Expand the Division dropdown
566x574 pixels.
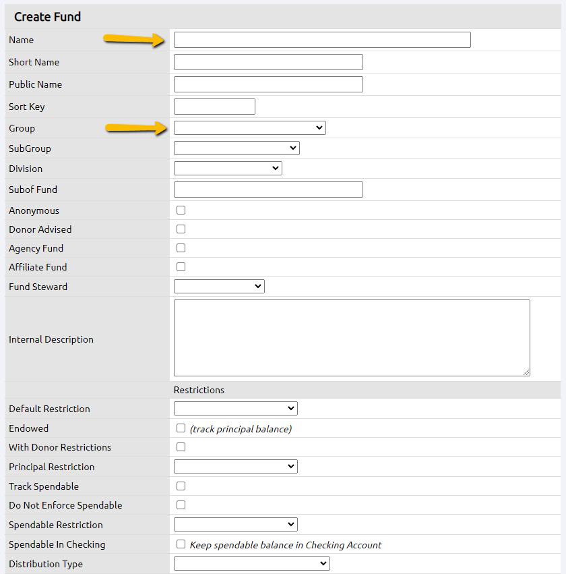pyautogui.click(x=227, y=168)
